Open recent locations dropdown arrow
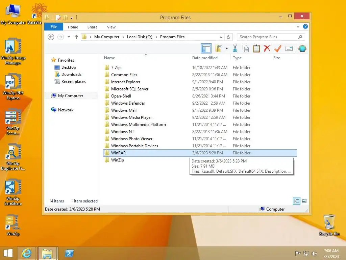The height and width of the screenshot is (260, 346). coord(69,37)
